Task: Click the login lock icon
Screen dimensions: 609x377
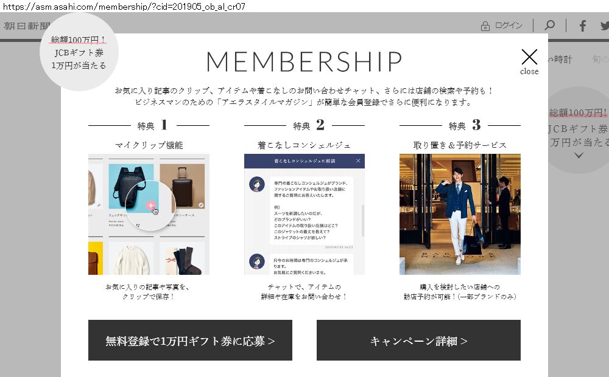Action: click(x=485, y=26)
